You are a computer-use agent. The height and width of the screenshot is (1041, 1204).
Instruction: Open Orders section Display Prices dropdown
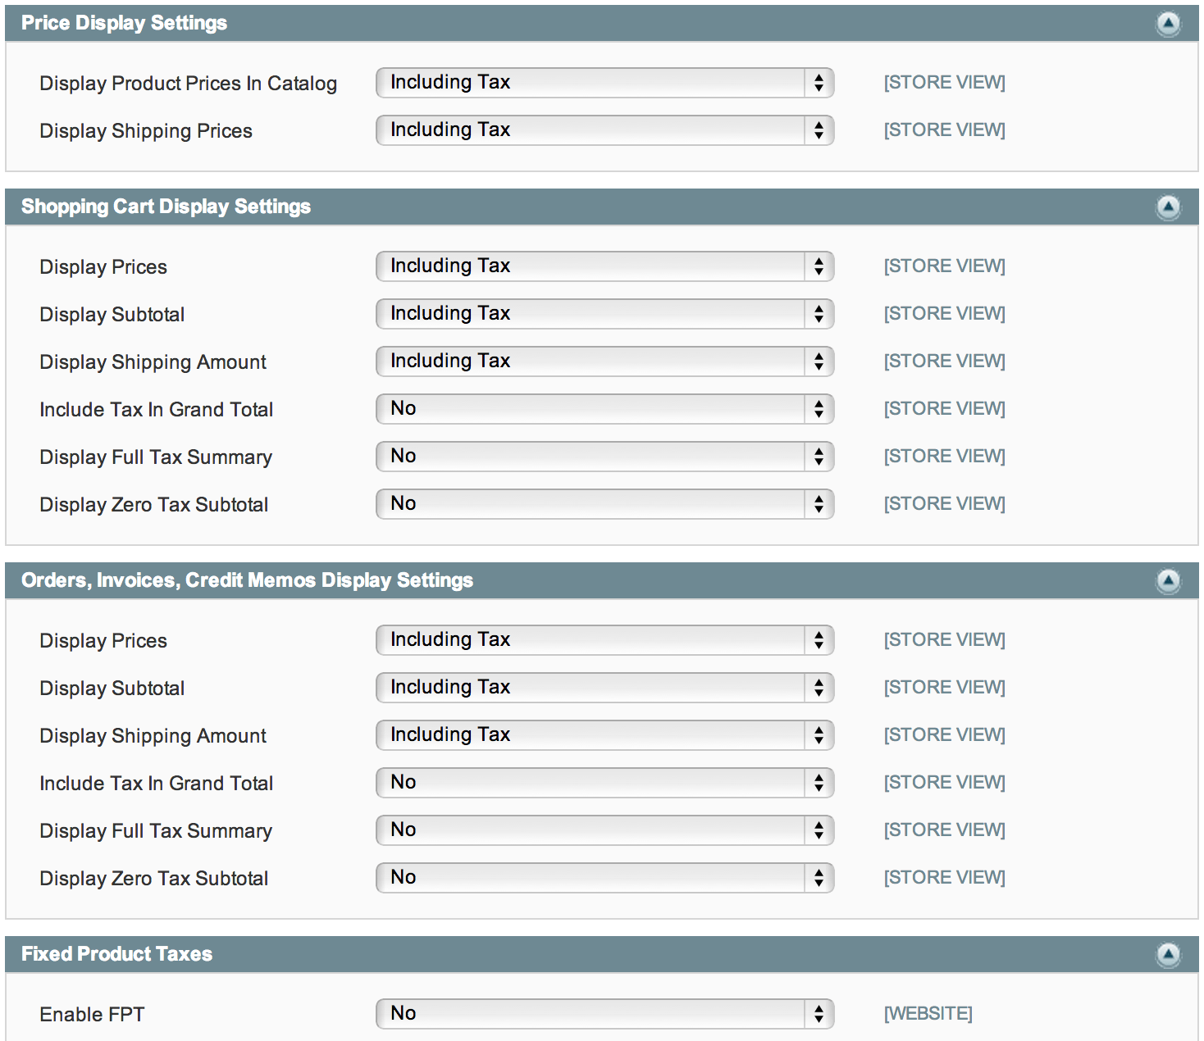(x=604, y=640)
